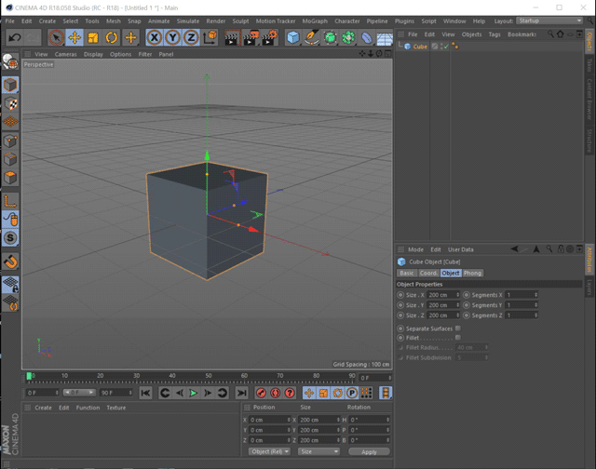Open the Object (Rel) dropdown
The height and width of the screenshot is (469, 596).
coord(269,451)
